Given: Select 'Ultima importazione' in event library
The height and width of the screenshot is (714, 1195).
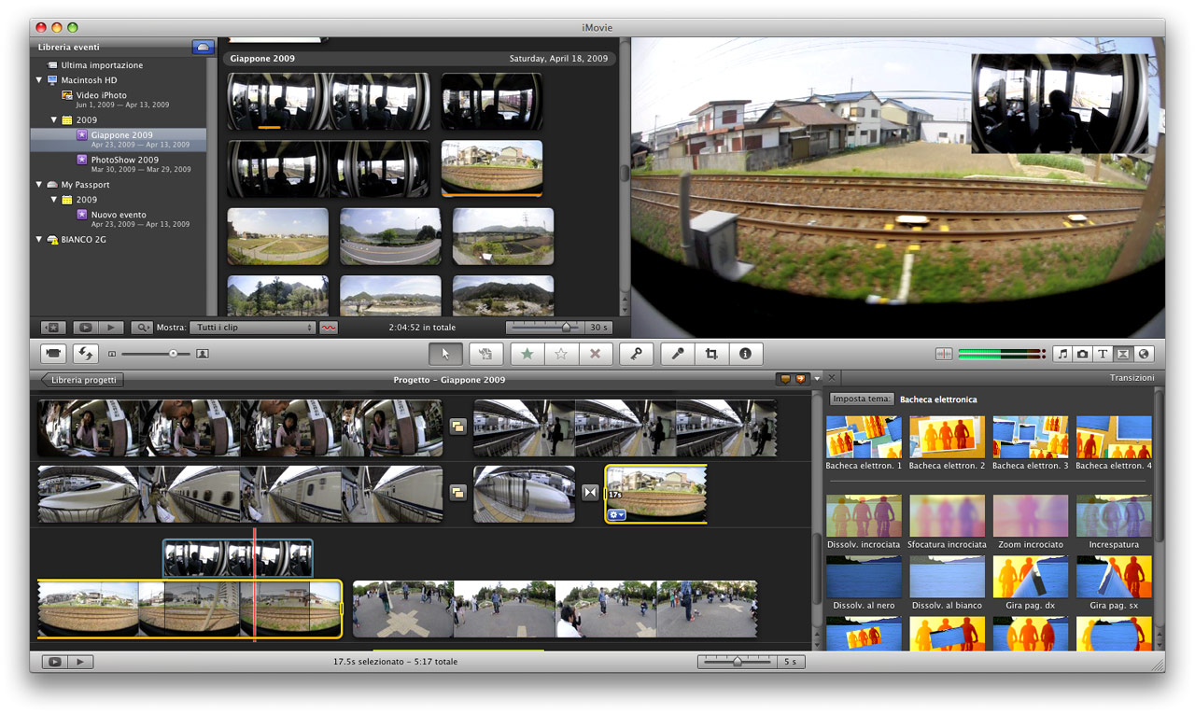Looking at the screenshot, I should [x=102, y=65].
